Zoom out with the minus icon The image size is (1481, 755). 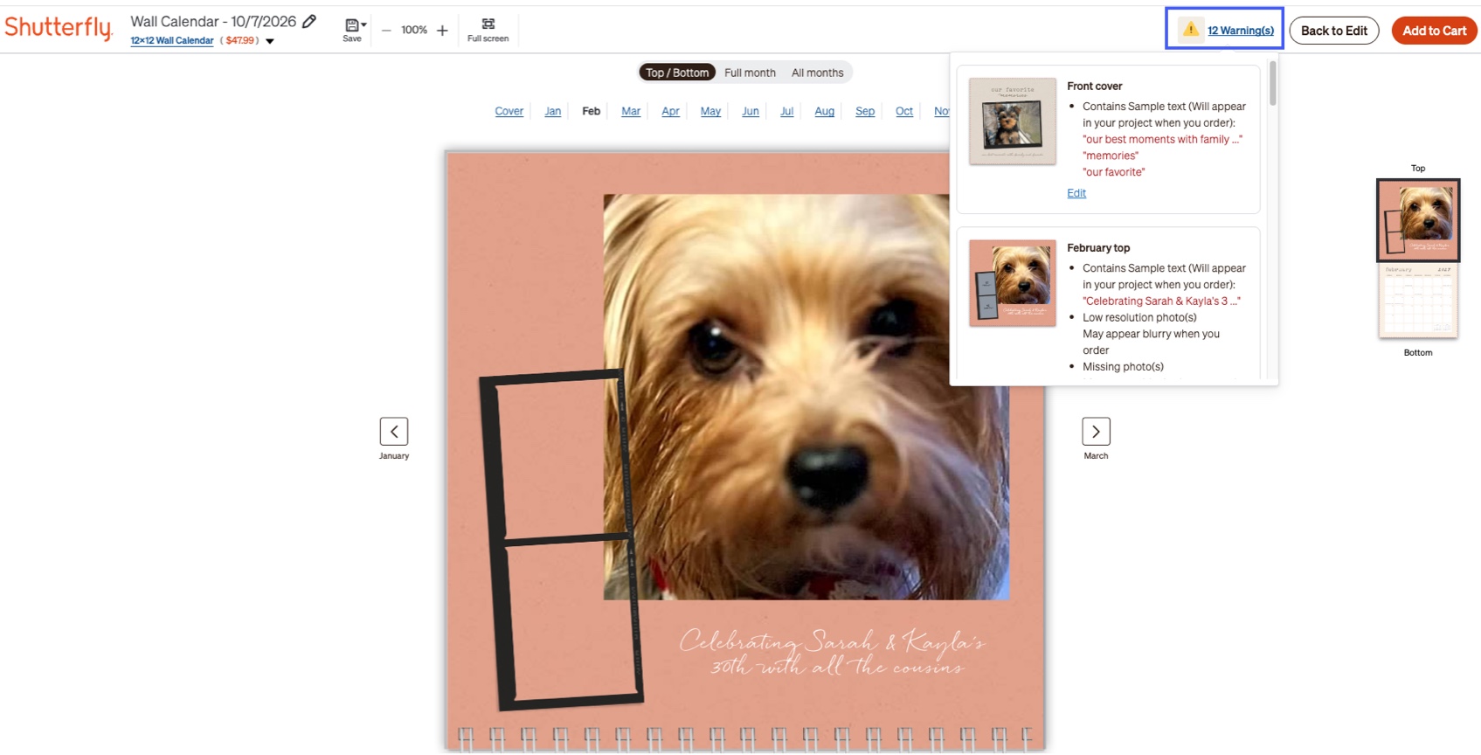pos(386,31)
